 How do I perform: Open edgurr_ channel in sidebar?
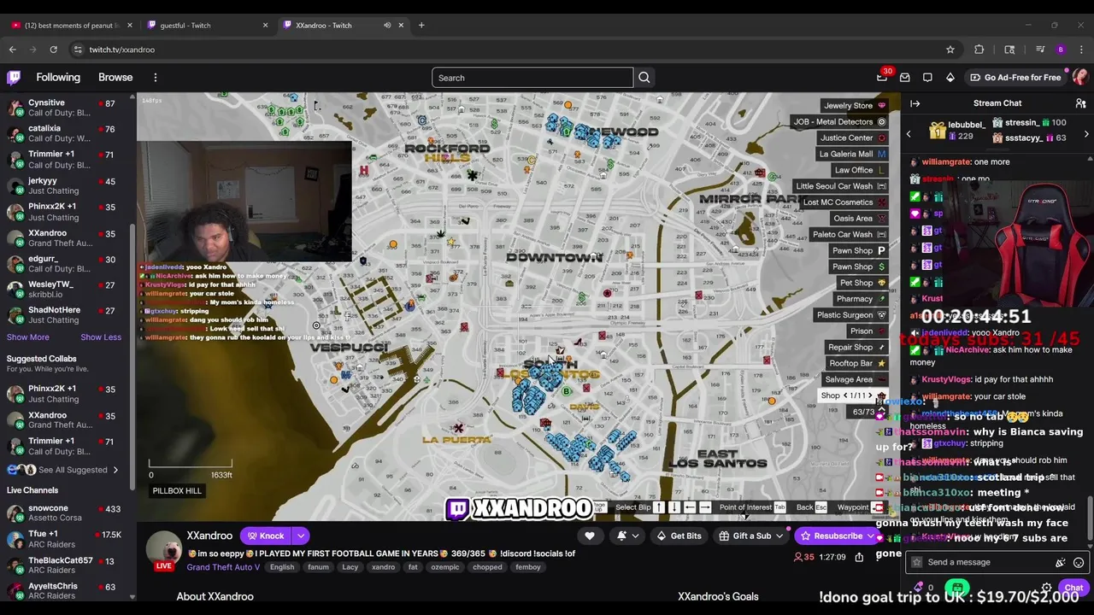pyautogui.click(x=65, y=263)
